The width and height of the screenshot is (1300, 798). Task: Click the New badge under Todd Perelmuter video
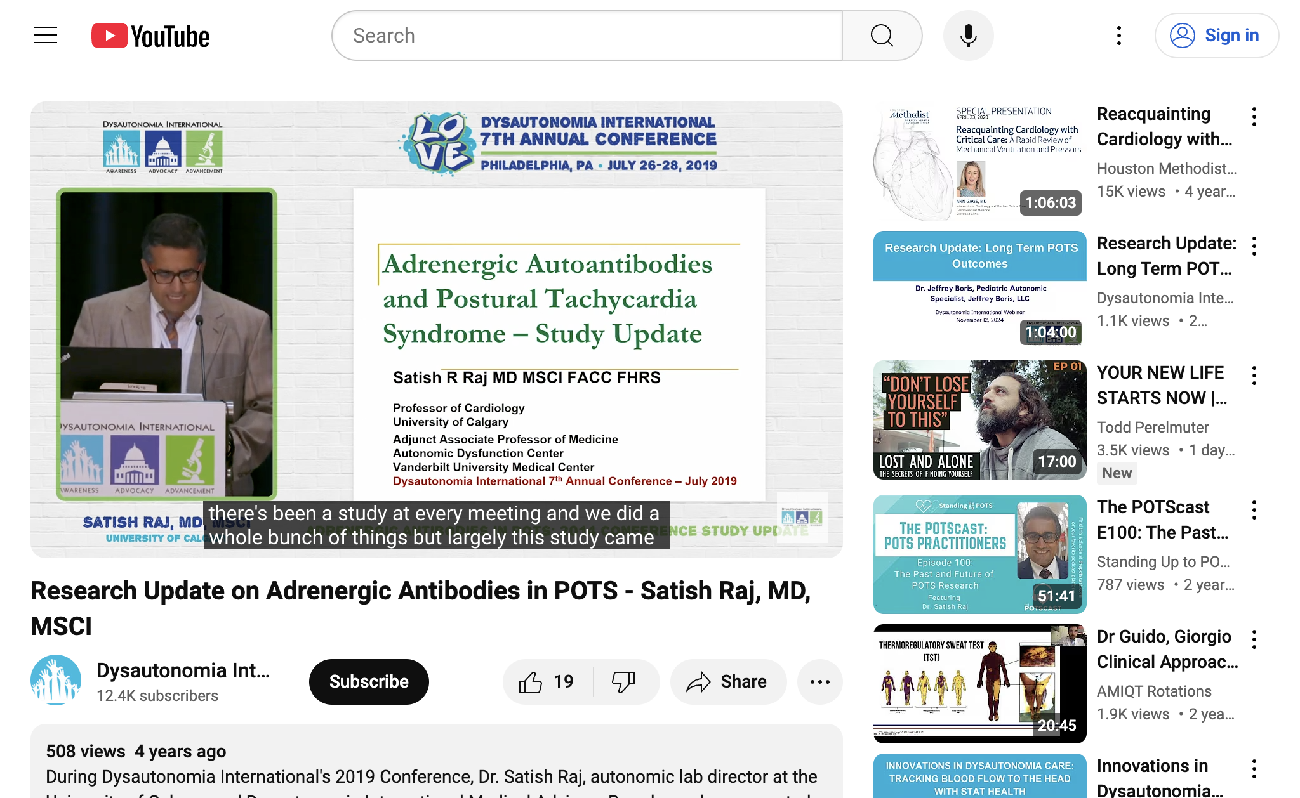[1117, 473]
